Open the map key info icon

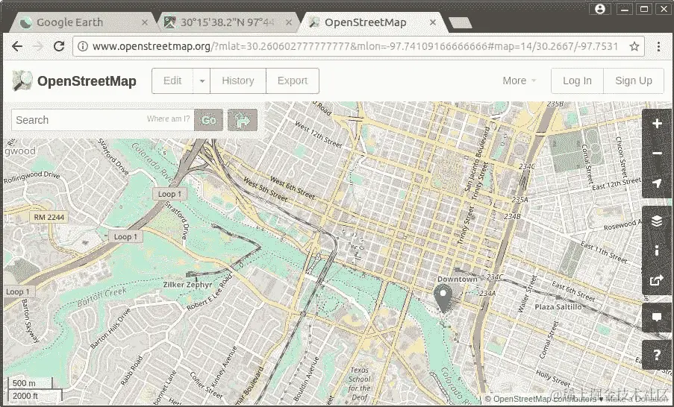657,250
